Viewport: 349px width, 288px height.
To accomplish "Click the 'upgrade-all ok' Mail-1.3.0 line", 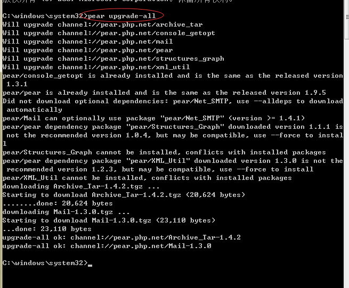I will point(107,246).
